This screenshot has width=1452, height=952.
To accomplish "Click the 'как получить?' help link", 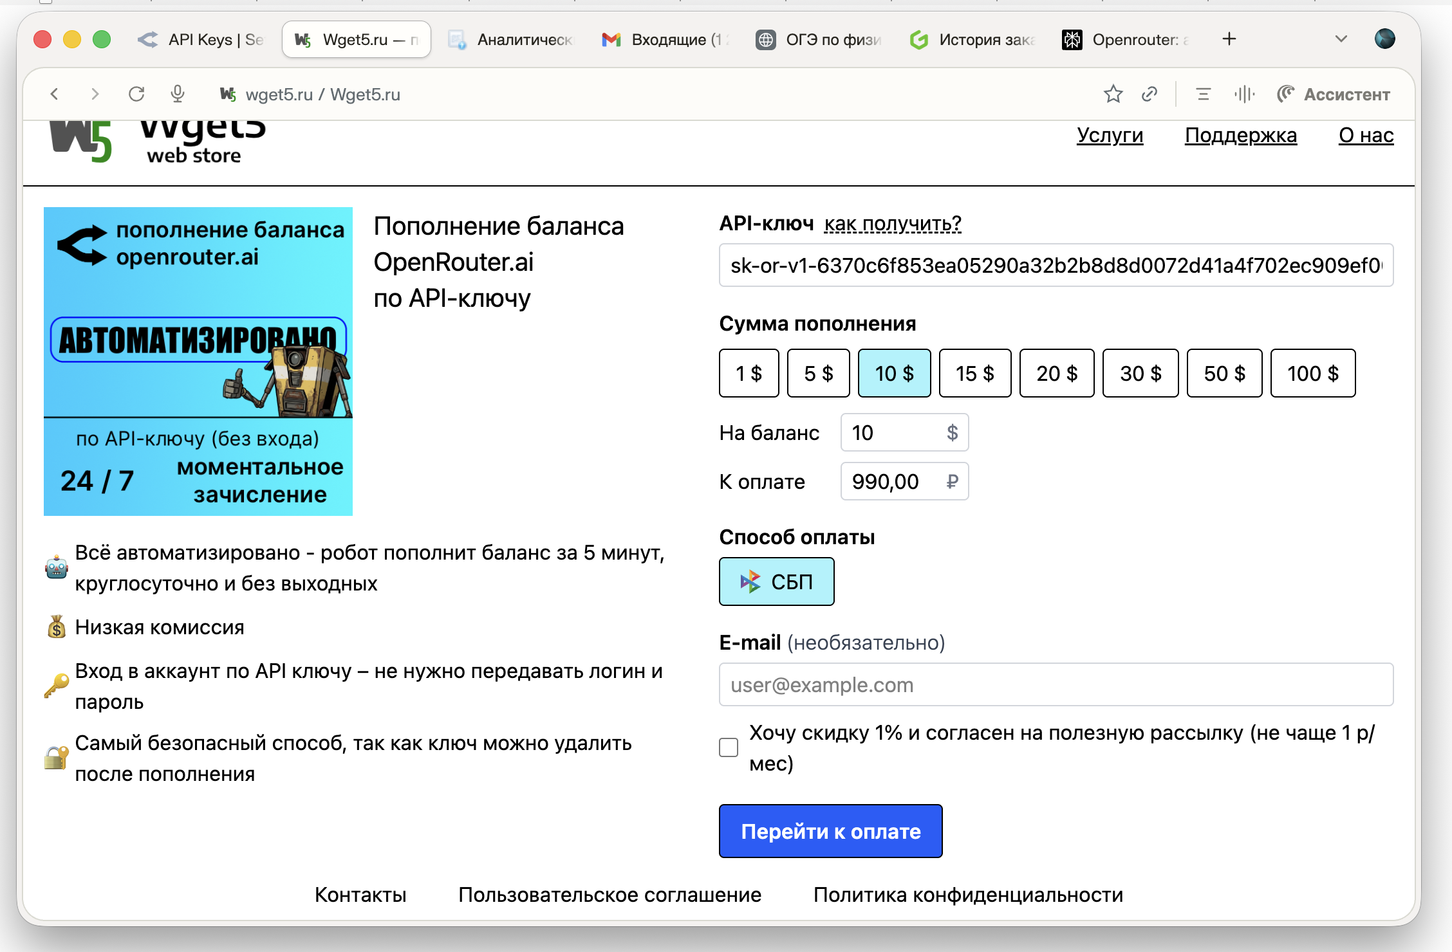I will pos(893,224).
